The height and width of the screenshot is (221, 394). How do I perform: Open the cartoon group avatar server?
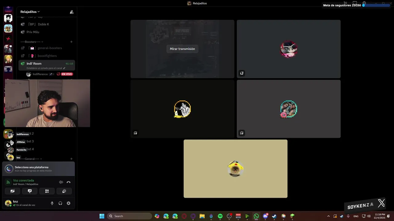pos(8,29)
